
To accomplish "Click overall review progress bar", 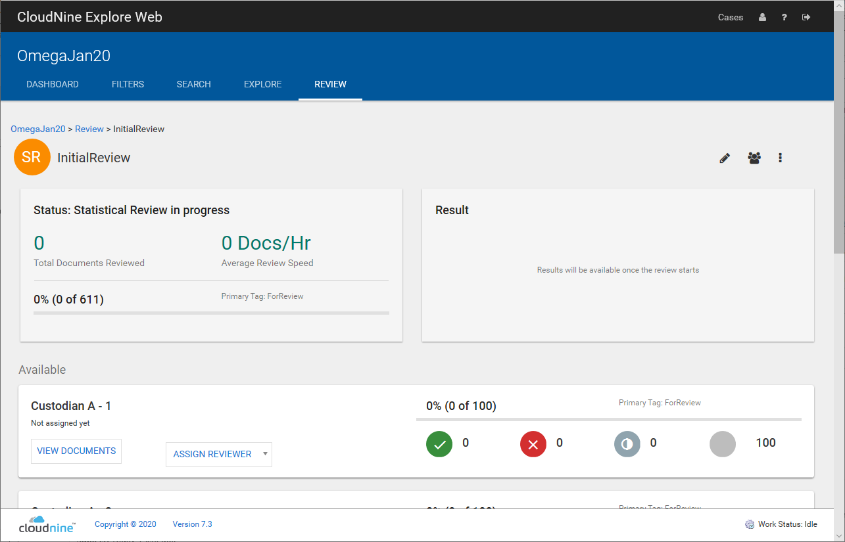I will (x=211, y=313).
